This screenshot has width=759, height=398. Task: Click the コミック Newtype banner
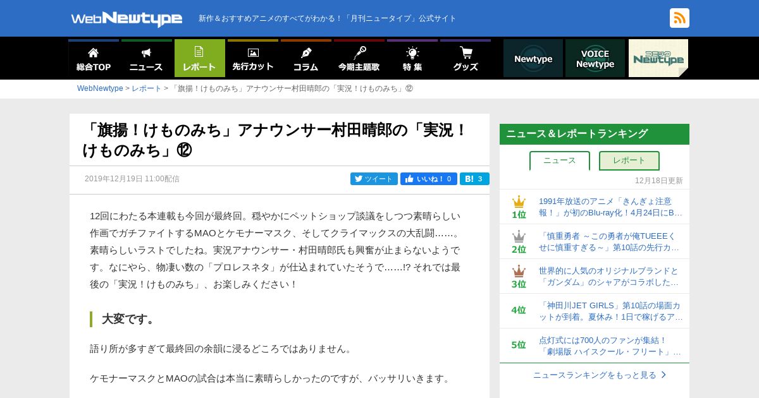(x=658, y=58)
